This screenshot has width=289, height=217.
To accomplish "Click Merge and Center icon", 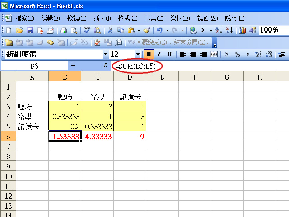I will point(214,54).
